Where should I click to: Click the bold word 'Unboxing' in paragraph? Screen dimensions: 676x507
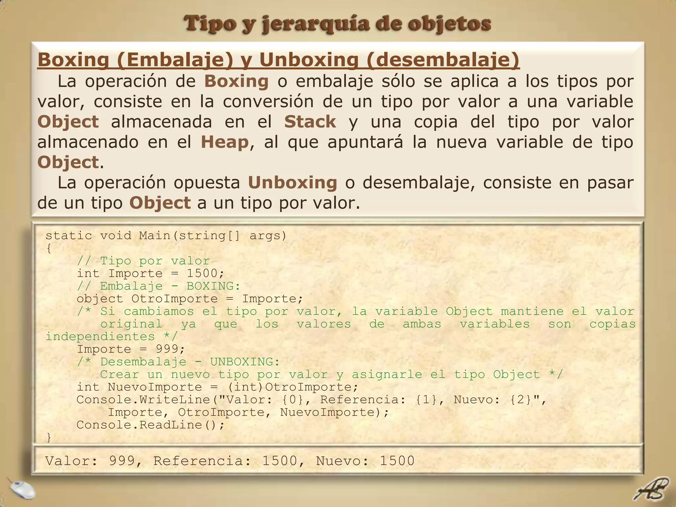point(292,183)
